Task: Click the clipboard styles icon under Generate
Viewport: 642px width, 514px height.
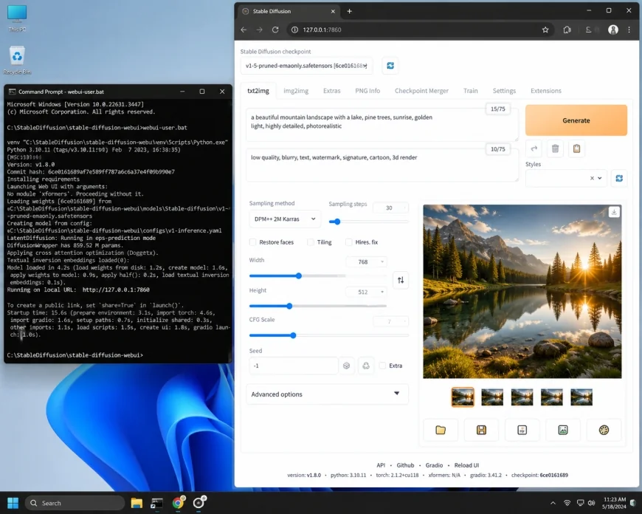Action: point(576,148)
